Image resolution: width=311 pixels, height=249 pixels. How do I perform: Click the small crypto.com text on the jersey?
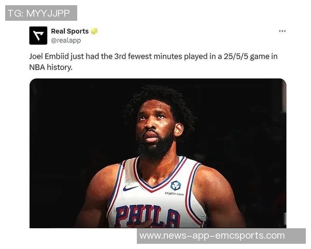[x=174, y=193]
